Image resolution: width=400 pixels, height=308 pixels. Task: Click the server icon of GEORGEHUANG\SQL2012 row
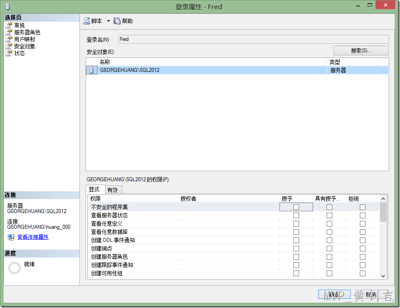pyautogui.click(x=92, y=70)
